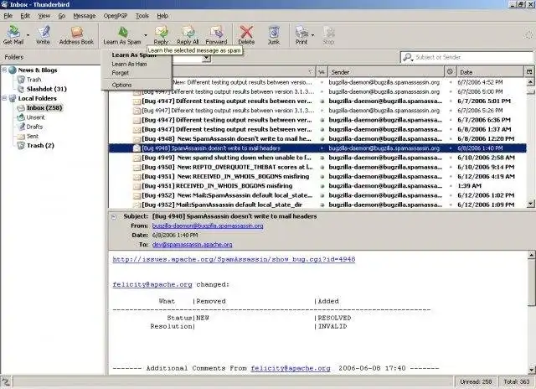
Task: Select the Inbox (258) folder
Action: pyautogui.click(x=44, y=108)
